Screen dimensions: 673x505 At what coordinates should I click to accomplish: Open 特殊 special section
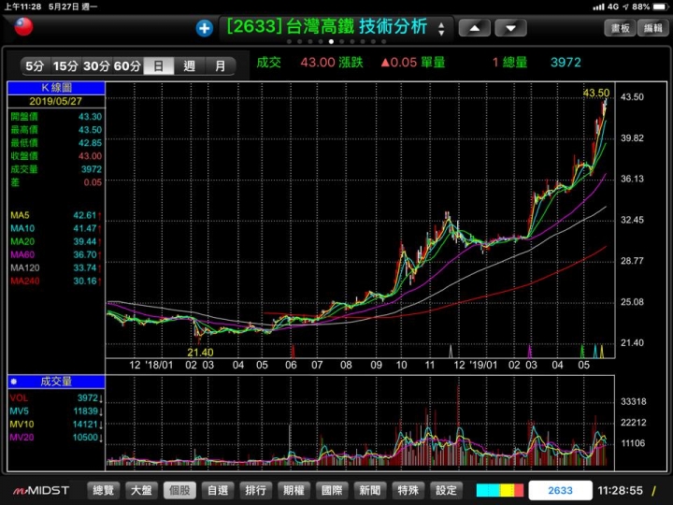tap(408, 490)
